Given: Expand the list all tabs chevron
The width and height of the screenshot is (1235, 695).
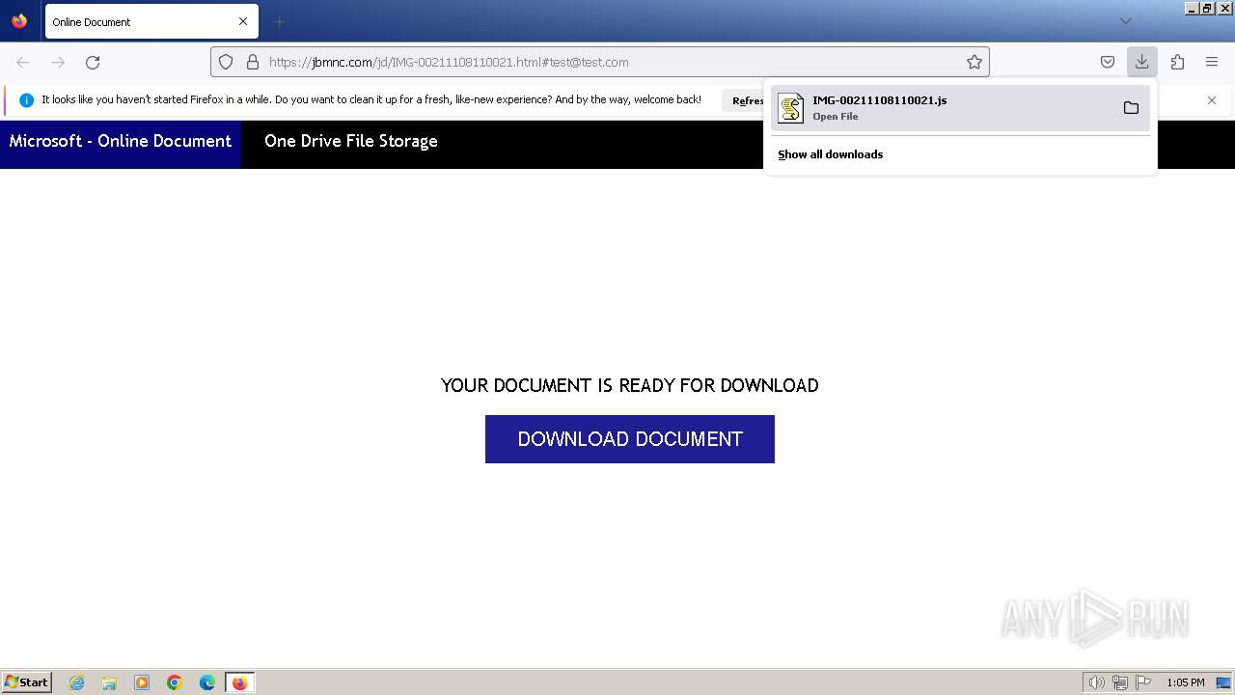Looking at the screenshot, I should click(x=1125, y=21).
